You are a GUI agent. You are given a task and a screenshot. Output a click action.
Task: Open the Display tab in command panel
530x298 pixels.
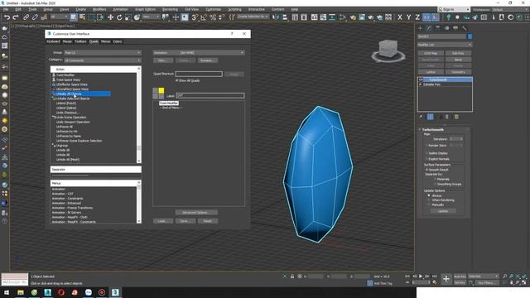[x=455, y=28]
